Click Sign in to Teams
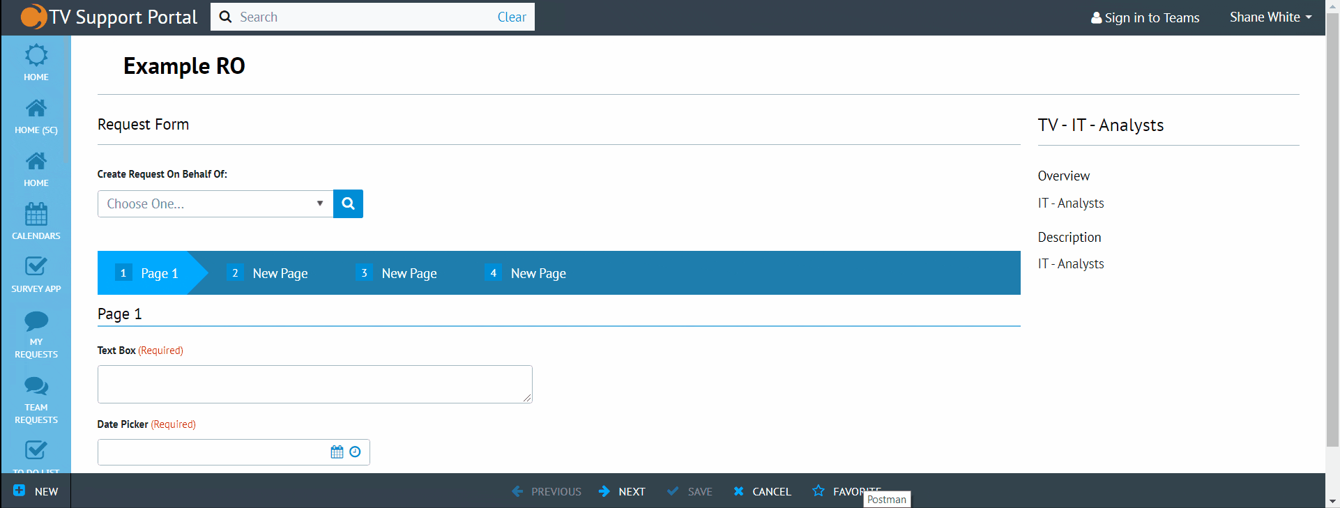This screenshot has height=508, width=1340. tap(1145, 17)
